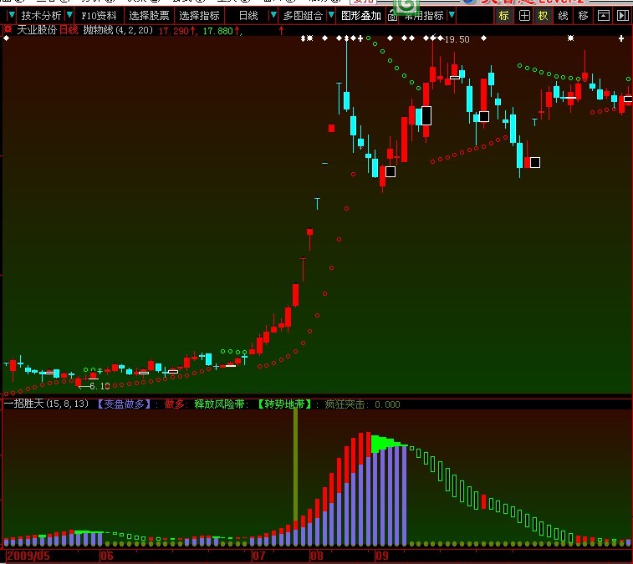The image size is (633, 564).
Task: Click the 技术分析 toolbar button
Action: pyautogui.click(x=41, y=16)
